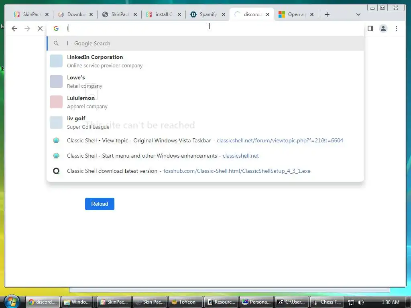Click the Lowe's suggestion thumbnail

click(x=56, y=81)
